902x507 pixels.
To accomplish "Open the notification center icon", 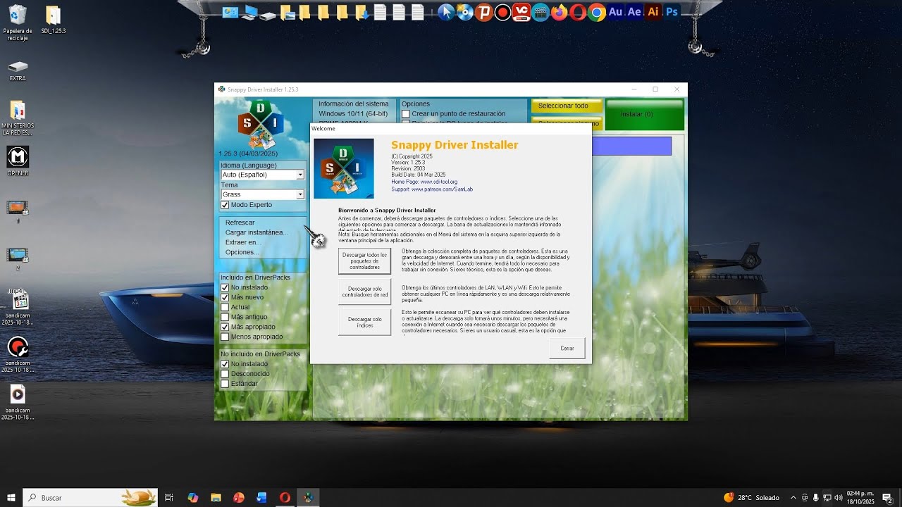I will point(887,498).
